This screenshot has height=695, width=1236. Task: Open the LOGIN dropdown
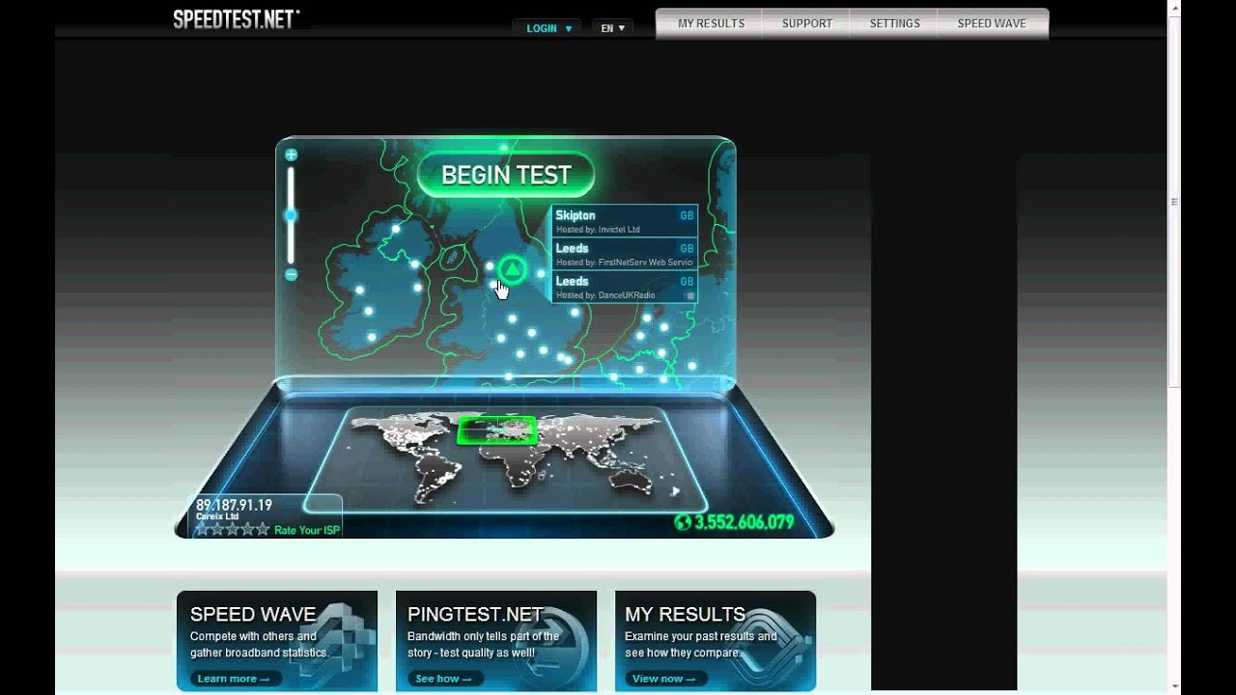(x=548, y=28)
